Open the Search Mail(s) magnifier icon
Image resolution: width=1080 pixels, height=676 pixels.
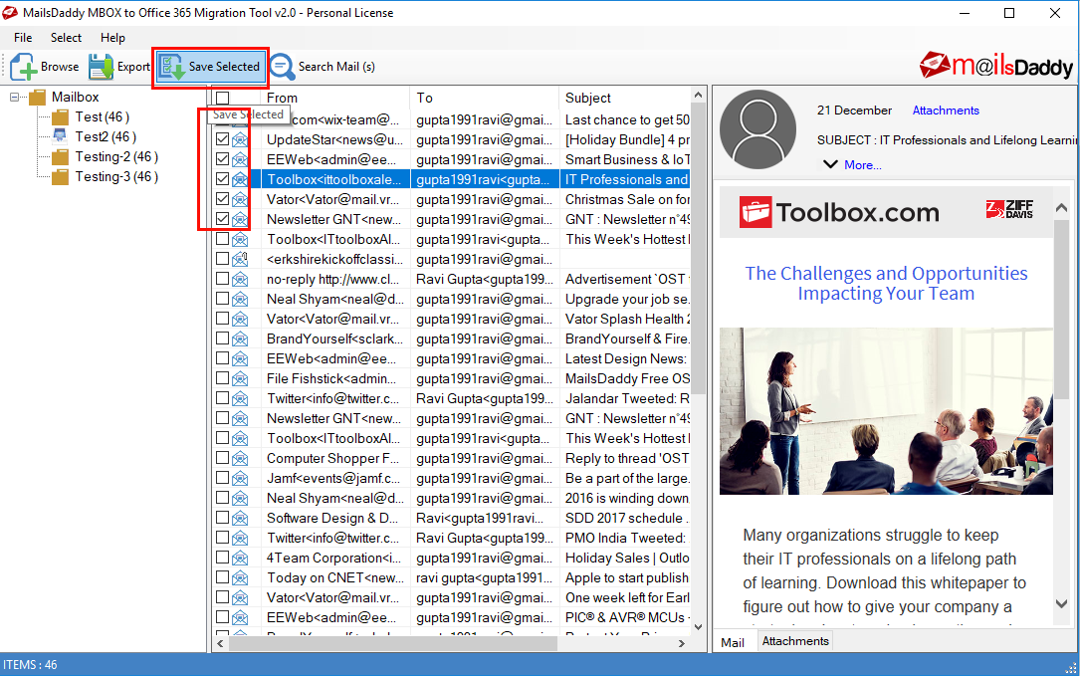283,67
